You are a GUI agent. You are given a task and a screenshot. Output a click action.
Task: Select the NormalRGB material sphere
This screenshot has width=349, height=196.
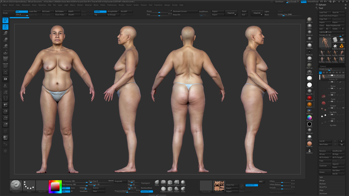click(x=310, y=118)
